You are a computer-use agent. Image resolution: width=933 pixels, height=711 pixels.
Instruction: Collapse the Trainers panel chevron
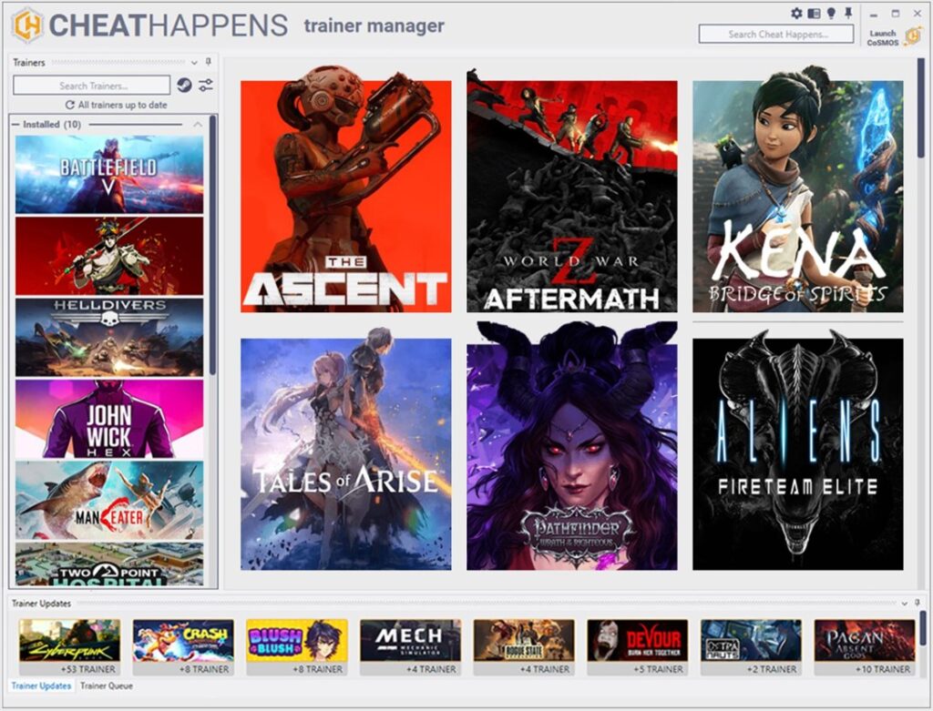pos(193,63)
